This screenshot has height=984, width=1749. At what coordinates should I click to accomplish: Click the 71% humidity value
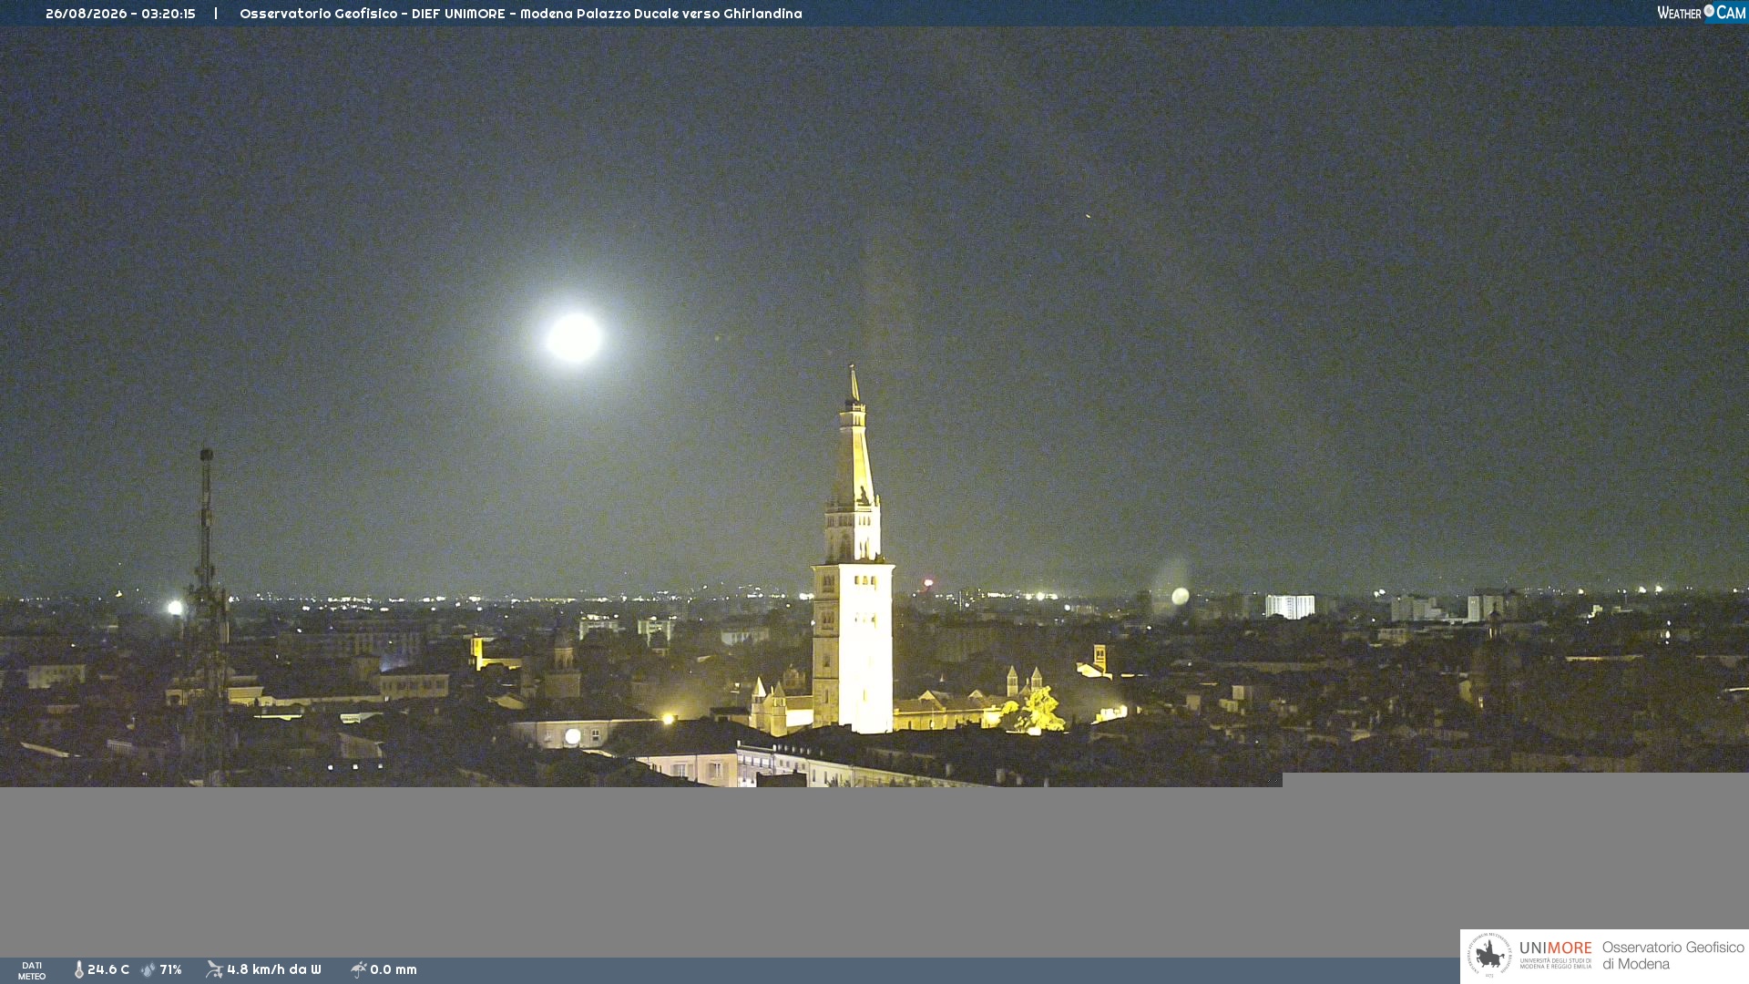pyautogui.click(x=170, y=969)
